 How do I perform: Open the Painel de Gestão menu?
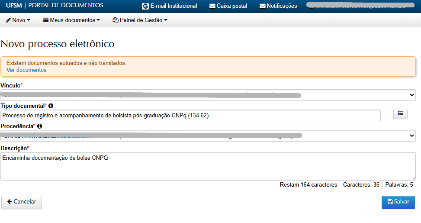[140, 20]
